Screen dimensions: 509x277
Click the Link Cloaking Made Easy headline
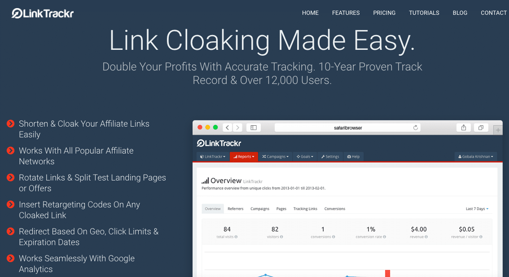coord(262,40)
